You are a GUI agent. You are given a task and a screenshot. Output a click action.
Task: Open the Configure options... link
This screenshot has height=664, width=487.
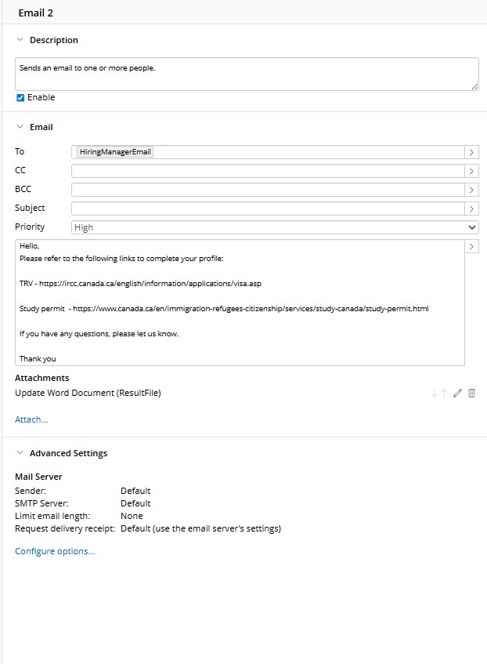[55, 551]
